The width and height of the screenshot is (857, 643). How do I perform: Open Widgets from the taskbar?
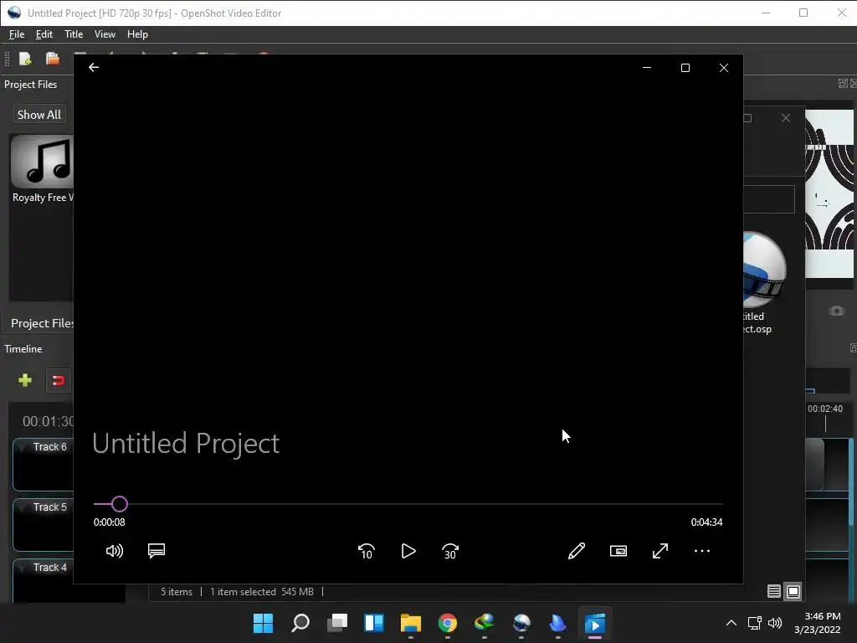pyautogui.click(x=374, y=623)
